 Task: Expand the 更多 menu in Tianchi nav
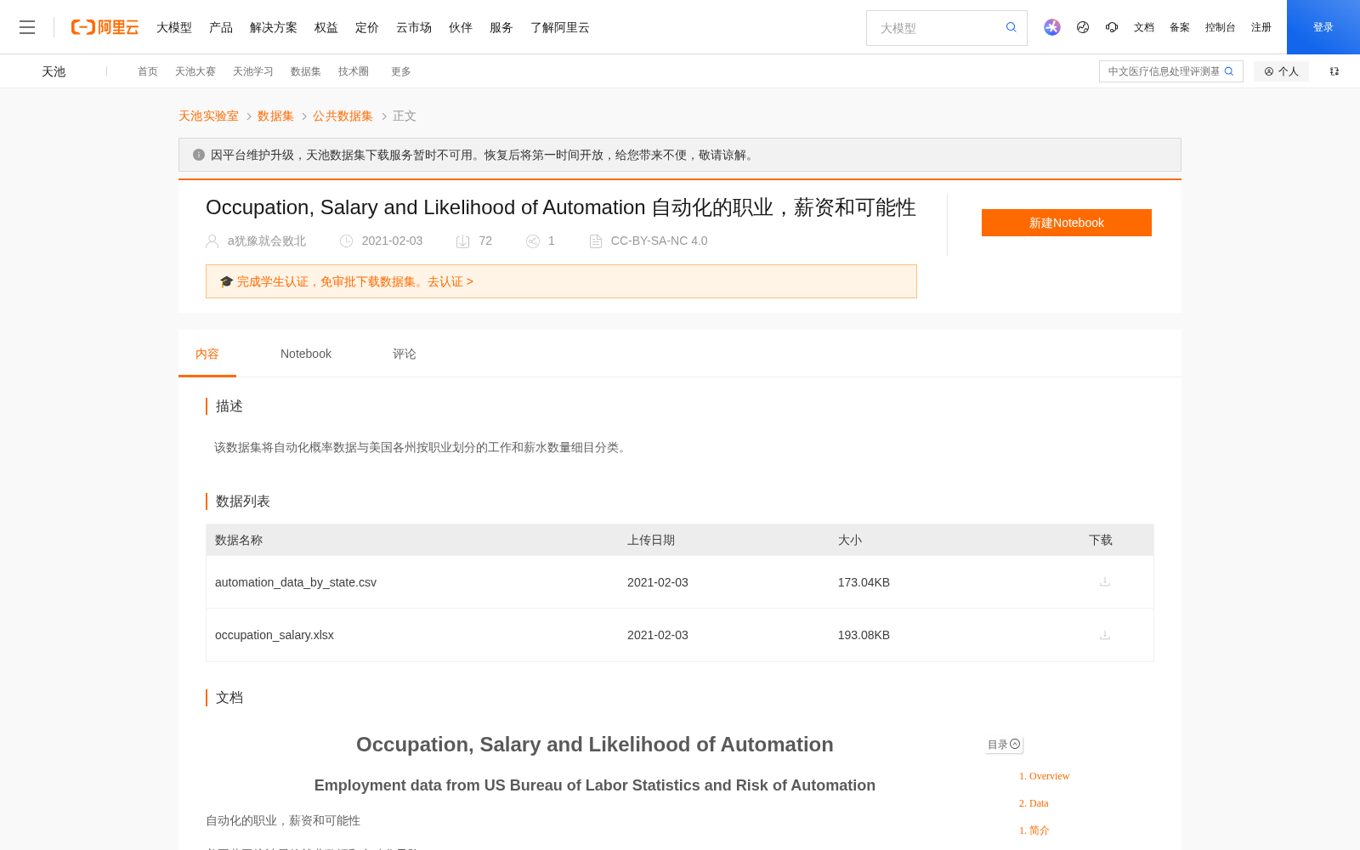click(401, 71)
